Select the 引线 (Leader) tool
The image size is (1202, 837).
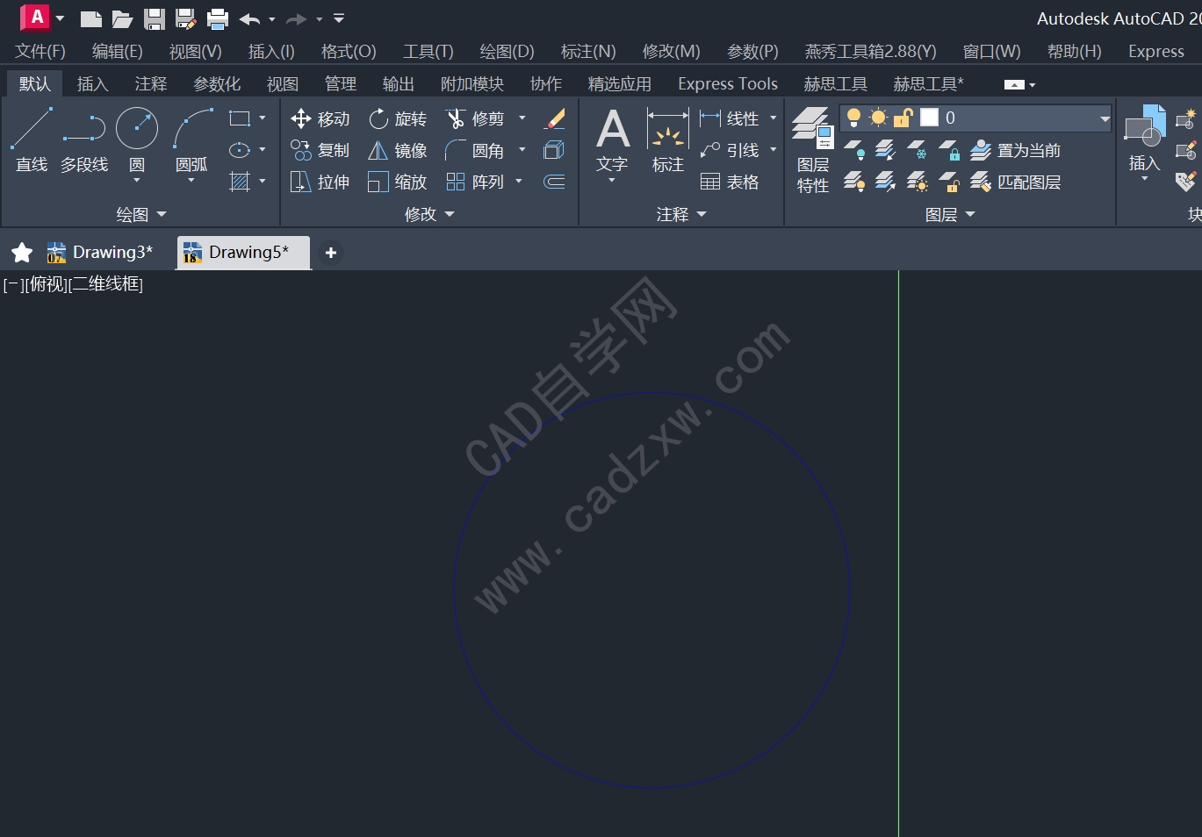coord(730,150)
